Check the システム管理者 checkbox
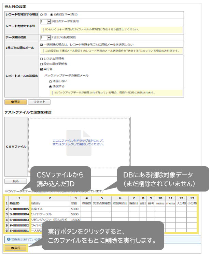212x254 pixels. click(41, 59)
